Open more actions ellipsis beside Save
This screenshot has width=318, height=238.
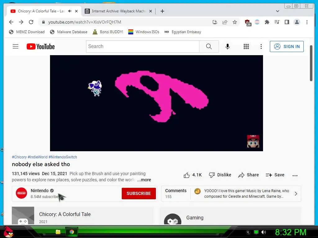295,175
